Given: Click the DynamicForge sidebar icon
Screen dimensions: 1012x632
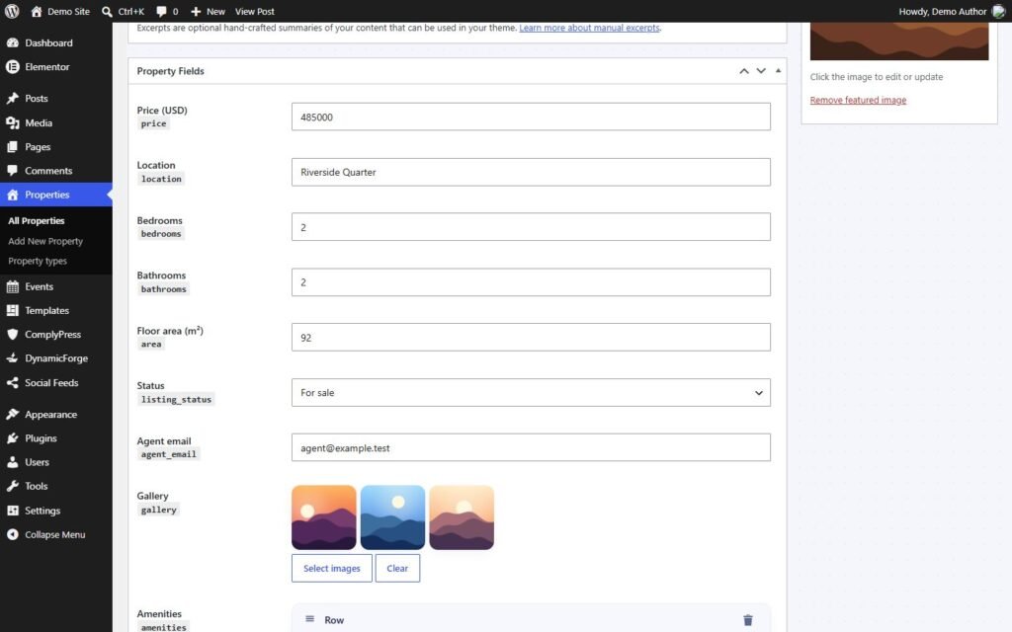Looking at the screenshot, I should pyautogui.click(x=12, y=357).
